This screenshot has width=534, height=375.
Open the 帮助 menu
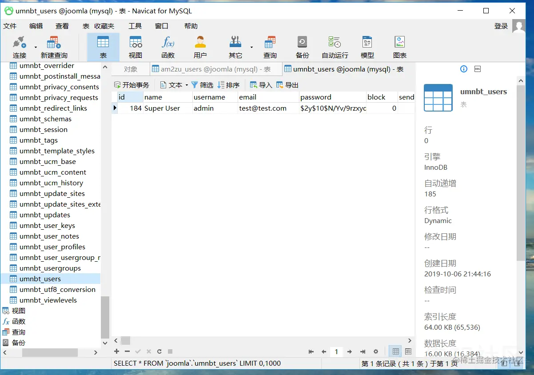pos(191,26)
